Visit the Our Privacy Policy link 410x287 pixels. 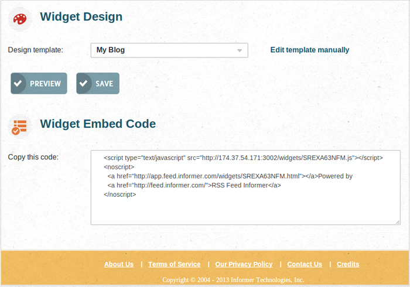(244, 264)
